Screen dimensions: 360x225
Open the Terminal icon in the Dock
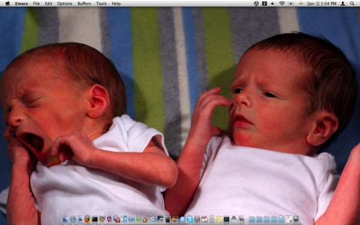(x=95, y=219)
